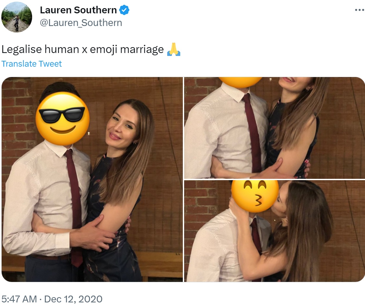Click the folded hands emoji in tweet text
365x305 pixels.
174,49
